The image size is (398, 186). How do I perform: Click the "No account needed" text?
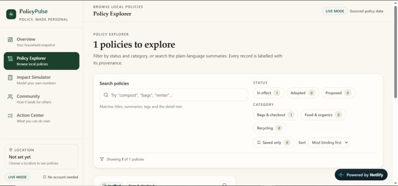pyautogui.click(x=63, y=177)
